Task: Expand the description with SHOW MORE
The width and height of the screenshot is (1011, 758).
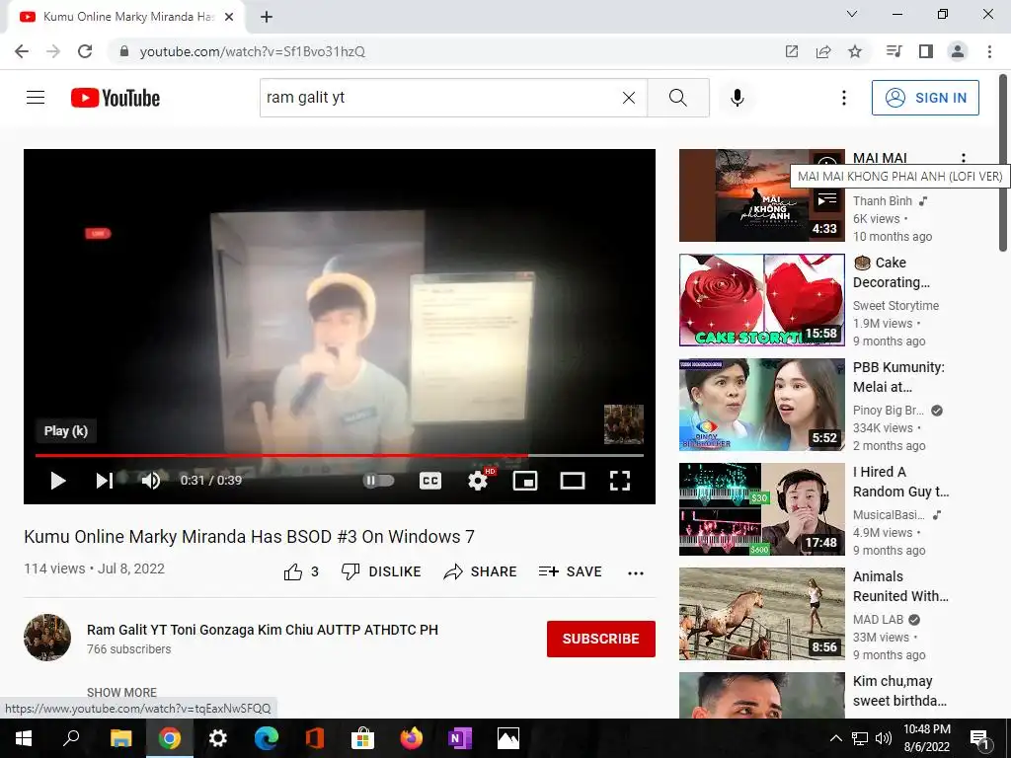Action: [x=121, y=692]
